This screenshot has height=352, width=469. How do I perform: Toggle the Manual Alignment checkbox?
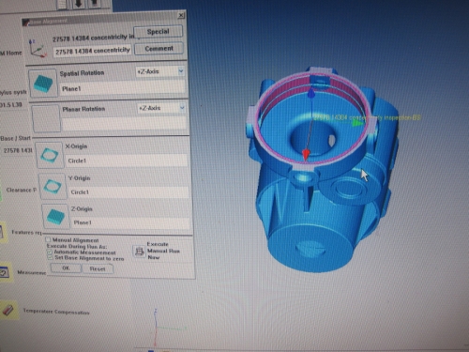tap(48, 239)
